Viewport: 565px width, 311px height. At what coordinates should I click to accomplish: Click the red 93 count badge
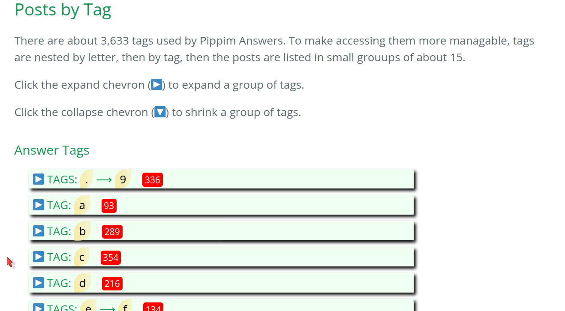tap(109, 206)
